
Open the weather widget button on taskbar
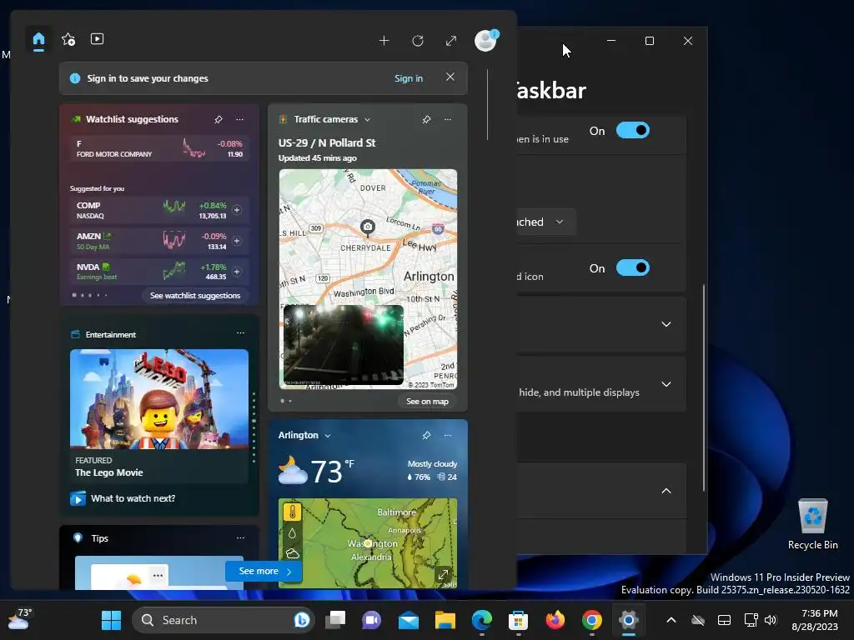(x=20, y=620)
